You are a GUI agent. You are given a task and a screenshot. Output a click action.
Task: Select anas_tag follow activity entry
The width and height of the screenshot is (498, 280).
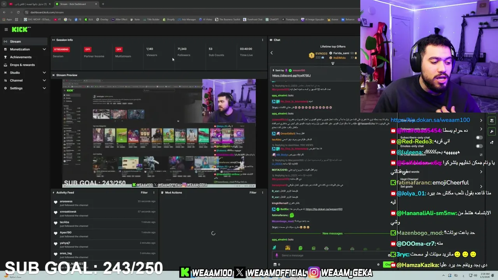click(105, 255)
